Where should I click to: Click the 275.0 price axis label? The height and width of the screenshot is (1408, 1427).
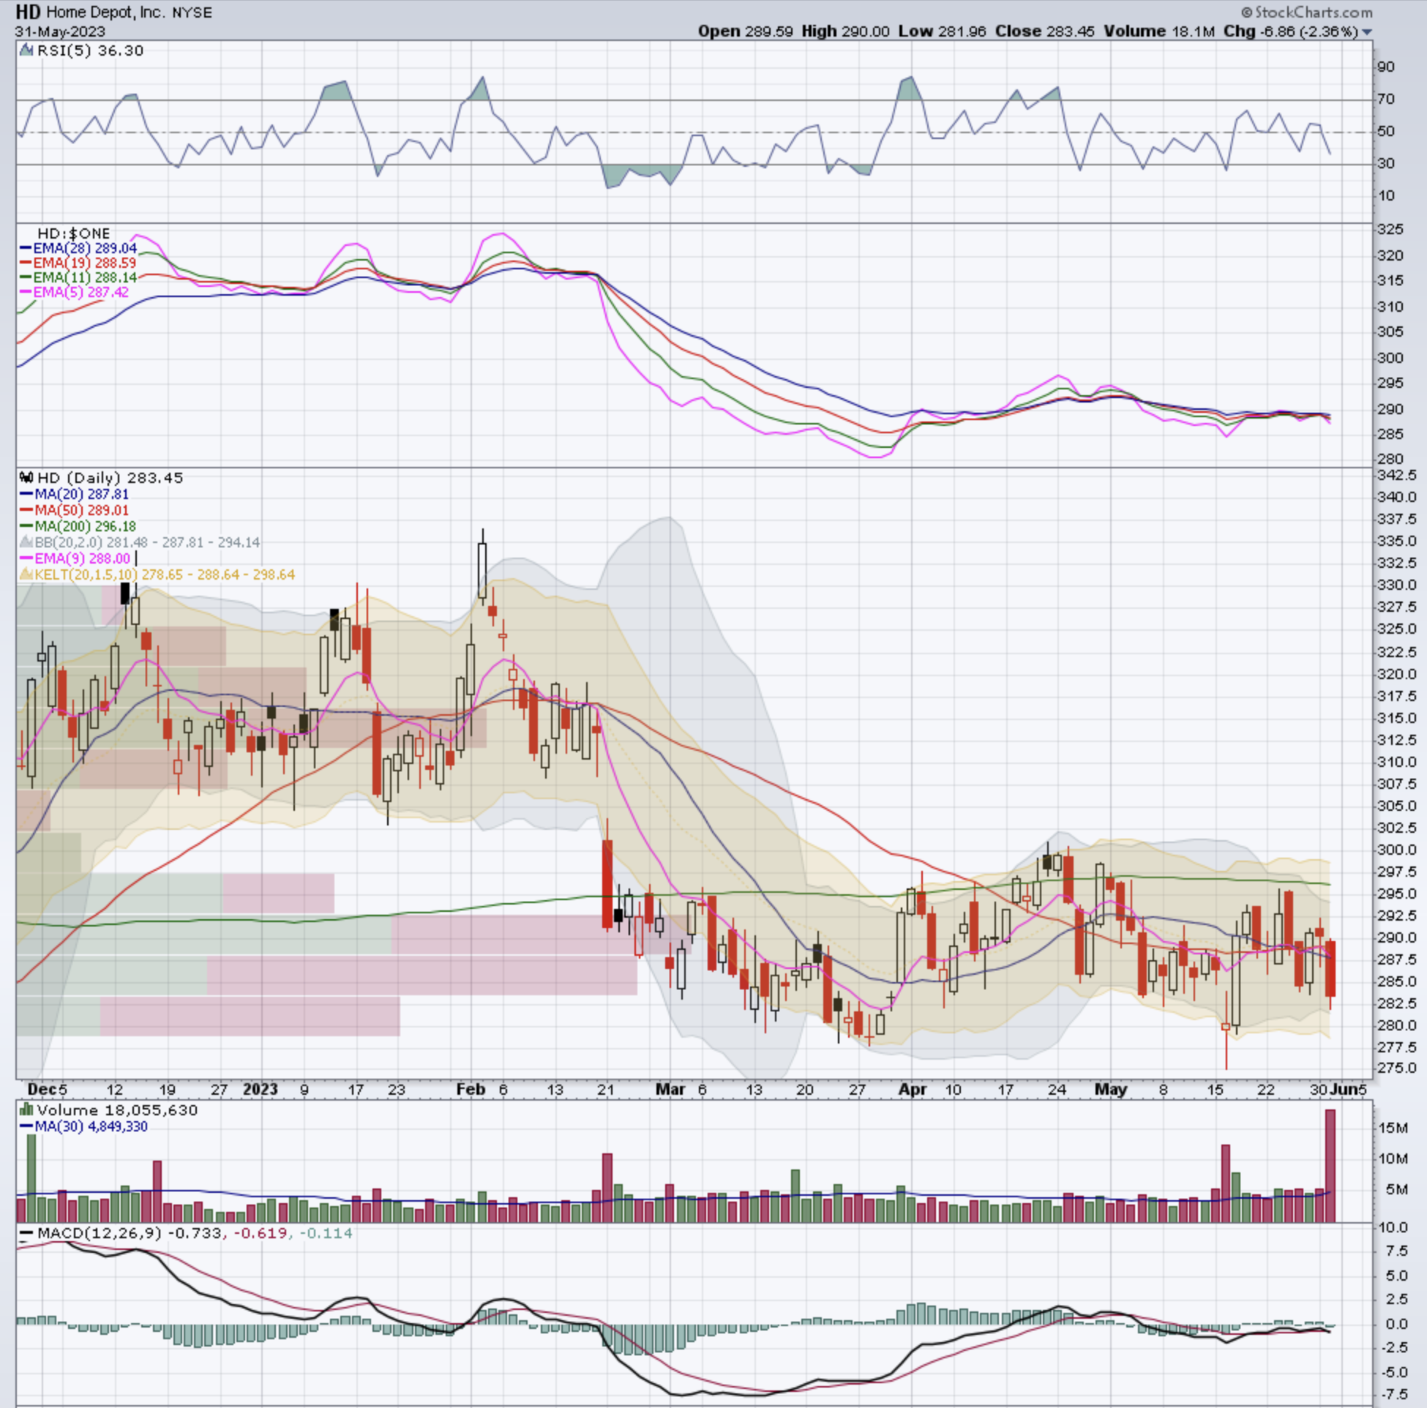1397,1068
